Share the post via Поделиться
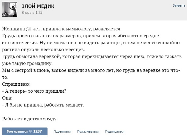This screenshot has height=138, width=187. click(x=62, y=131)
